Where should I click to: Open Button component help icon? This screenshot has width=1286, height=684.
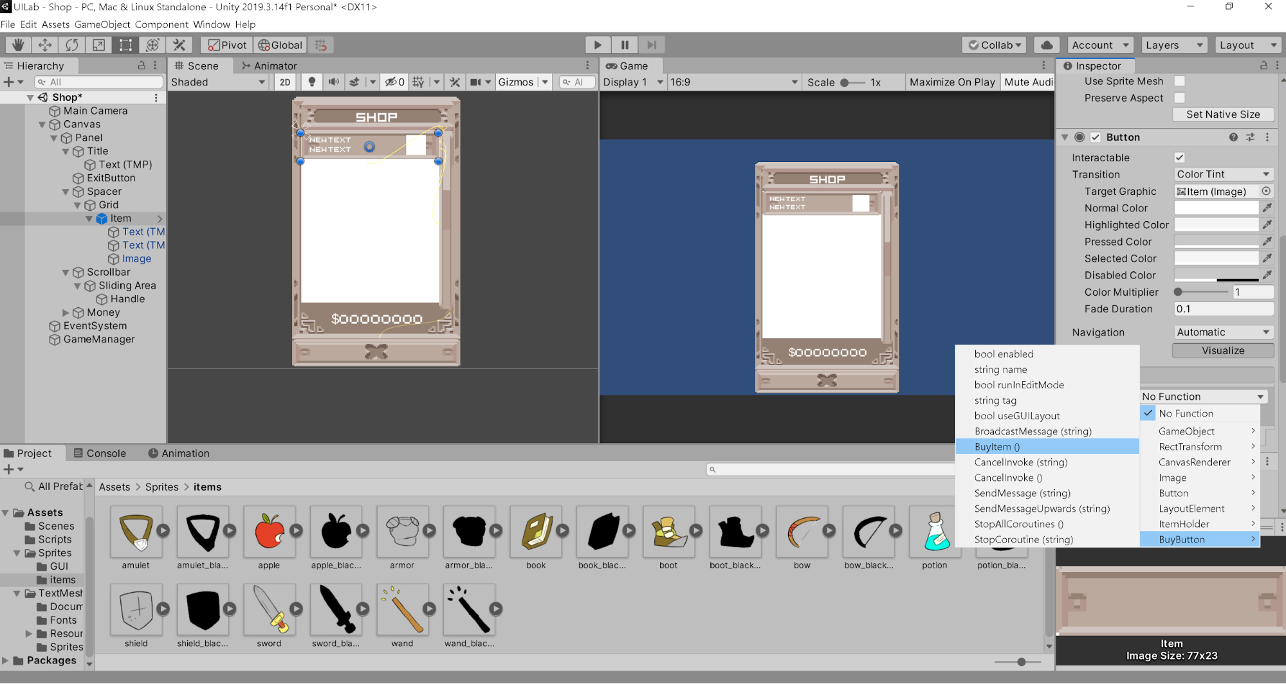1233,137
